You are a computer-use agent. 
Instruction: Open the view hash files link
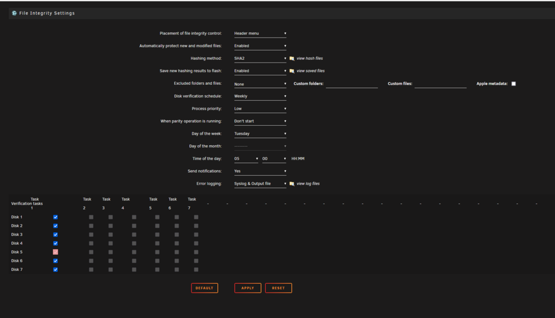pyautogui.click(x=310, y=58)
